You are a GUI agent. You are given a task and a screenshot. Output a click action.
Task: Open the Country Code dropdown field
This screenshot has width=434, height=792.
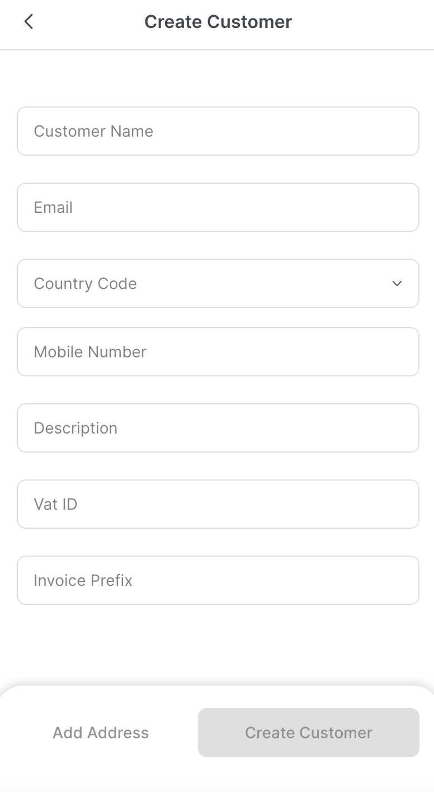(218, 283)
